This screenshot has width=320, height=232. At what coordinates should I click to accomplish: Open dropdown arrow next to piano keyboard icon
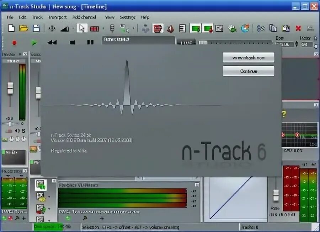pos(133,28)
